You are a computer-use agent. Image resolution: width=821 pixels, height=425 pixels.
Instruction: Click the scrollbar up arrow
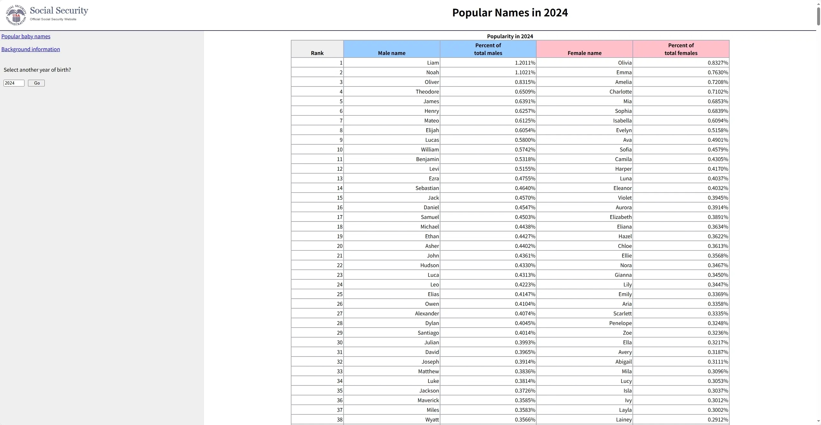818,4
